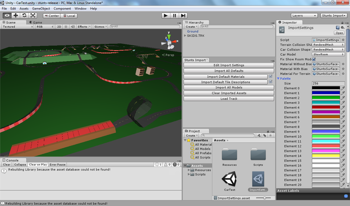
Task: Pick color with Element 0 eyedropper
Action: click(343, 88)
